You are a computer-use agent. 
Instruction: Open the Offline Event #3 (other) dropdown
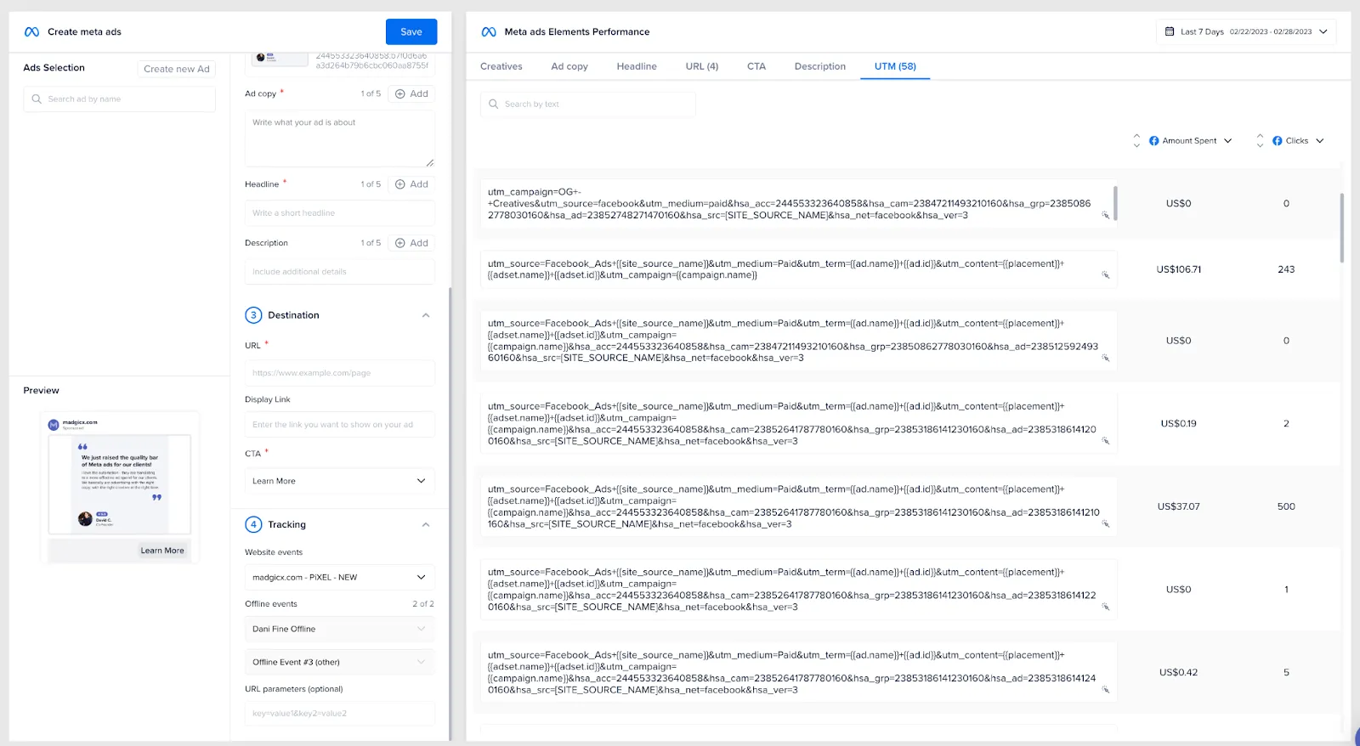[340, 663]
